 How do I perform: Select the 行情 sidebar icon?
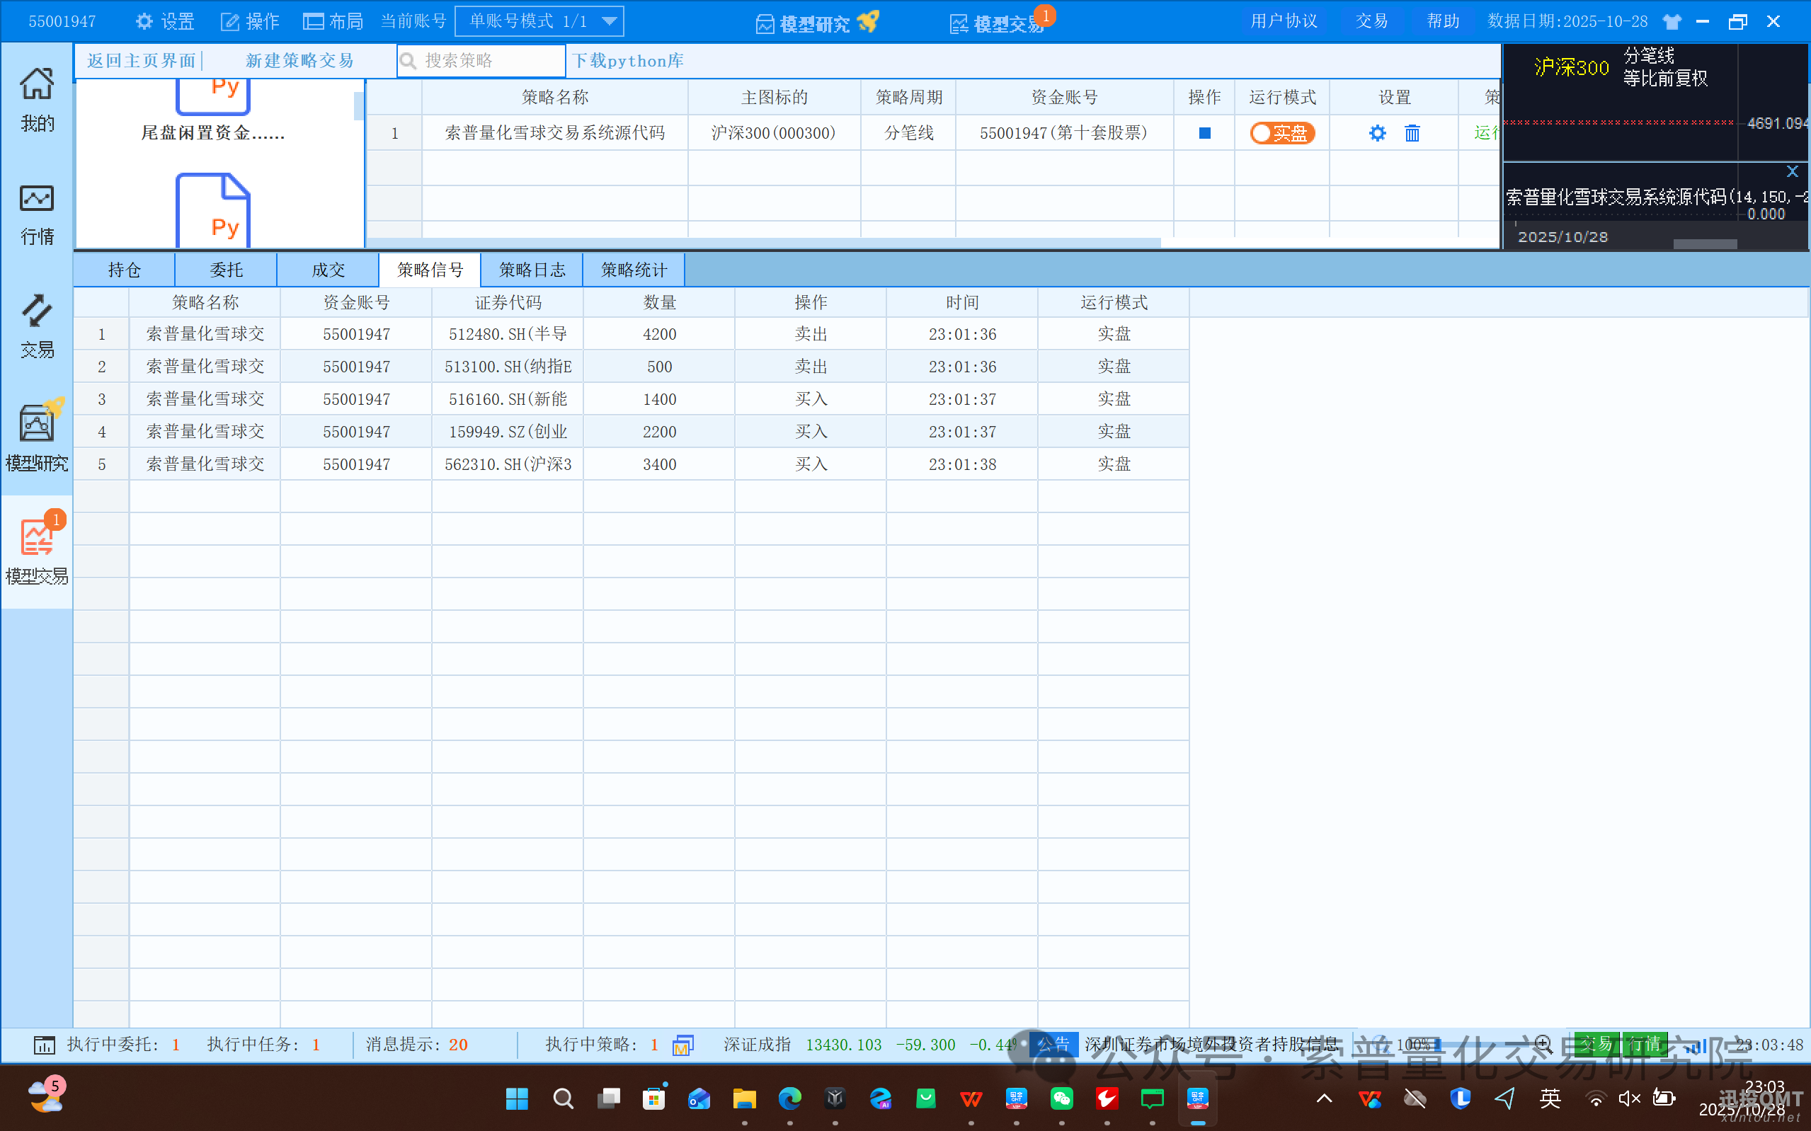(36, 212)
